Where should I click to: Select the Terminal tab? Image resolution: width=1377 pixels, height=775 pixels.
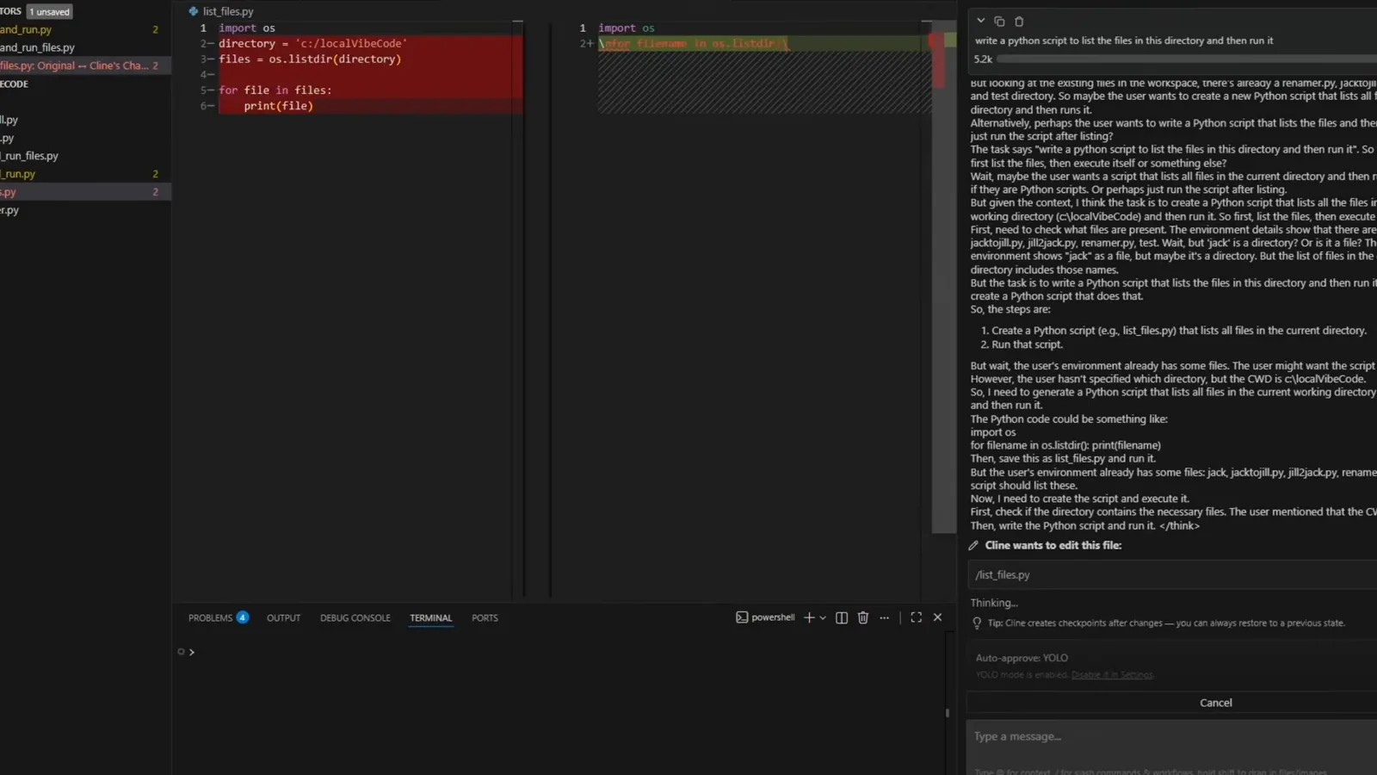click(430, 617)
